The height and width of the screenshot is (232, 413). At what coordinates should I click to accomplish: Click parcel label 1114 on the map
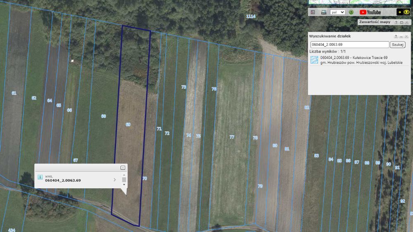click(x=251, y=16)
